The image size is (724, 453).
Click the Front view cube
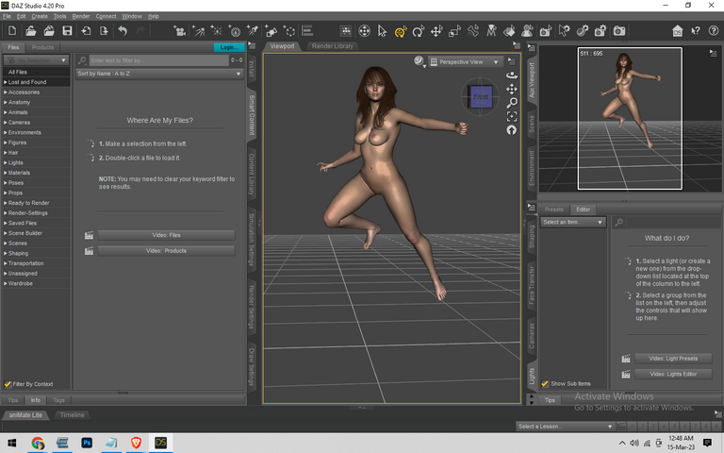(480, 96)
